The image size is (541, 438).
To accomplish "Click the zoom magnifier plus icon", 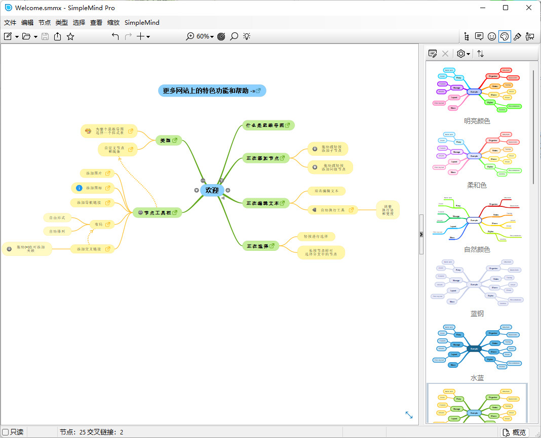I will pyautogui.click(x=190, y=36).
